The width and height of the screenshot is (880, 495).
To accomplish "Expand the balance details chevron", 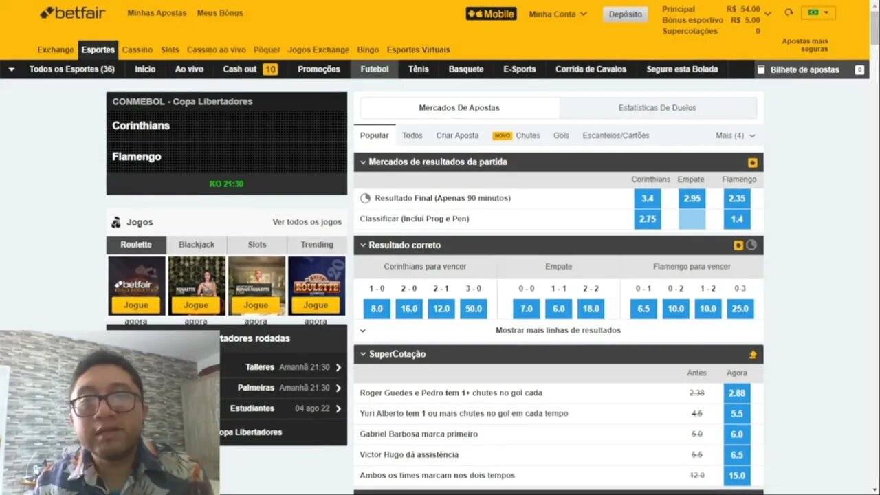I will [768, 13].
